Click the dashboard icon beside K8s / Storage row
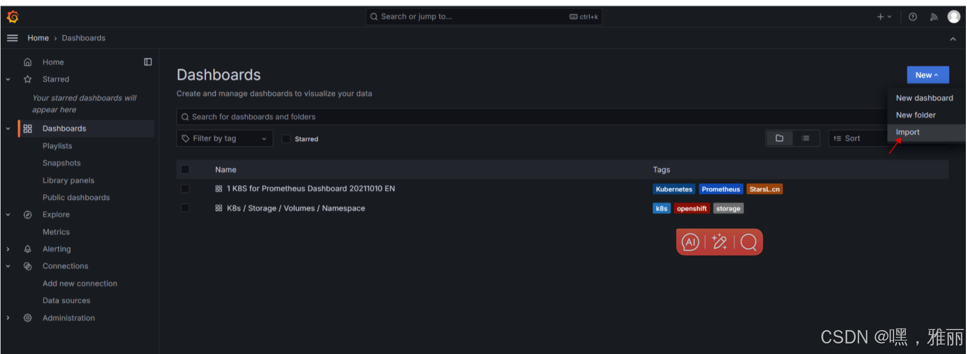The height and width of the screenshot is (354, 967). 219,208
